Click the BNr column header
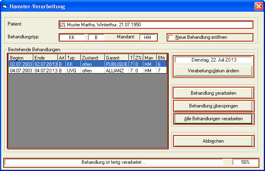This screenshot has width=265, height=171. click(x=161, y=58)
